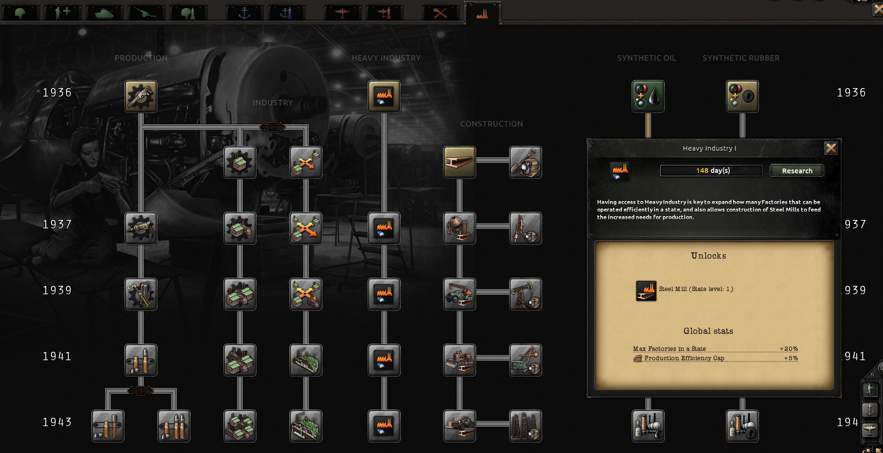This screenshot has height=453, width=883.
Task: Open the Engineering research tab
Action: 440,12
